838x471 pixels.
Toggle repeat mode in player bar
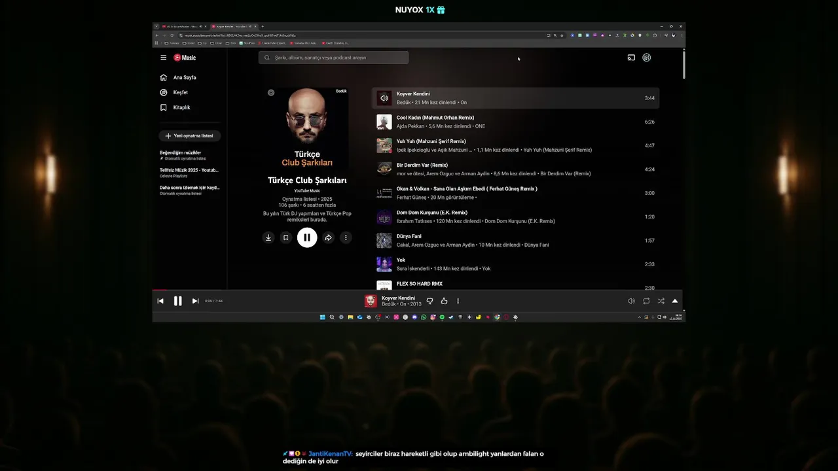(x=646, y=301)
